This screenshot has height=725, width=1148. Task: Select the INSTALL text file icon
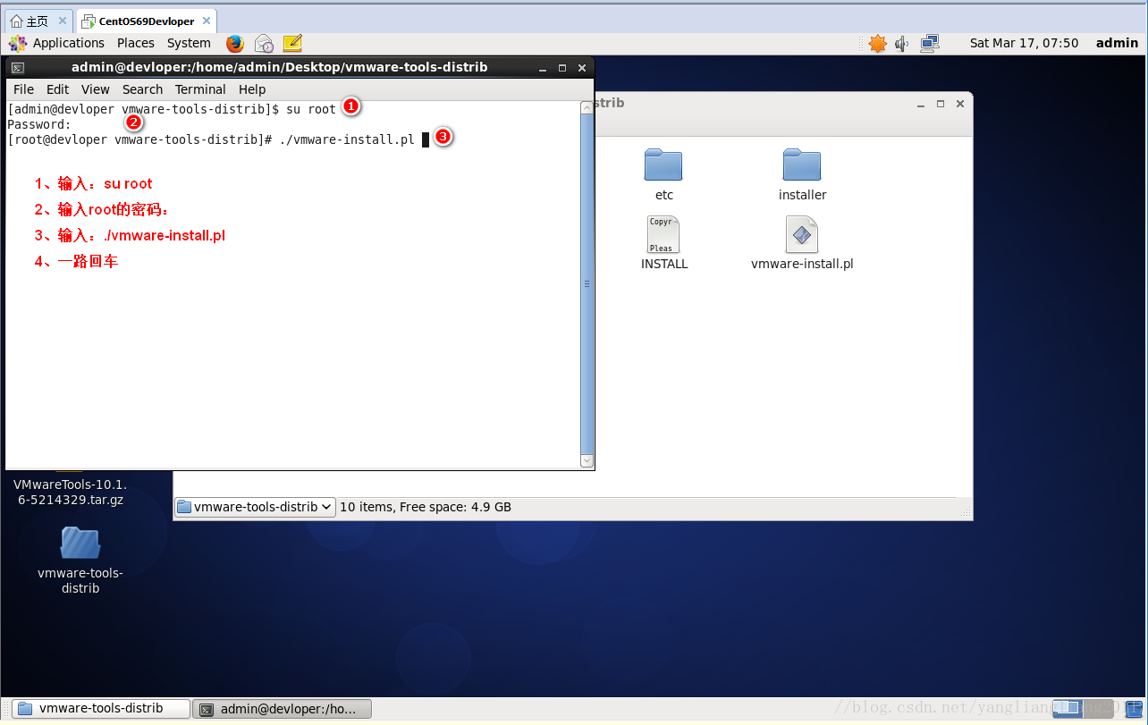(663, 242)
